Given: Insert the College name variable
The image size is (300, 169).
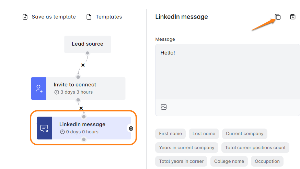Looking at the screenshot, I should [229, 161].
